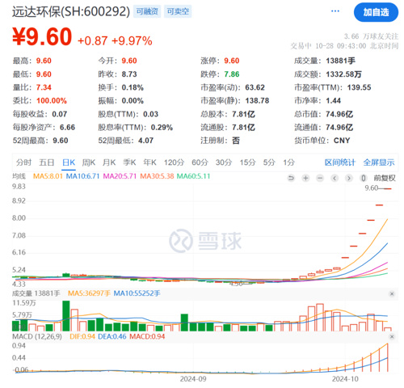Open the 前复权 adjustment dropdown

[385, 178]
